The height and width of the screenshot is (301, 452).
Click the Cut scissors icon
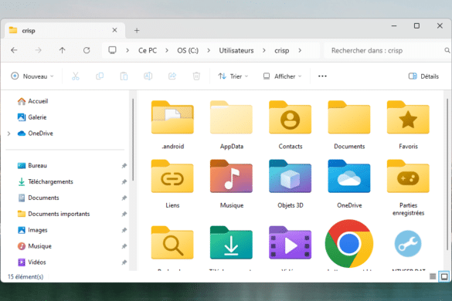click(76, 76)
